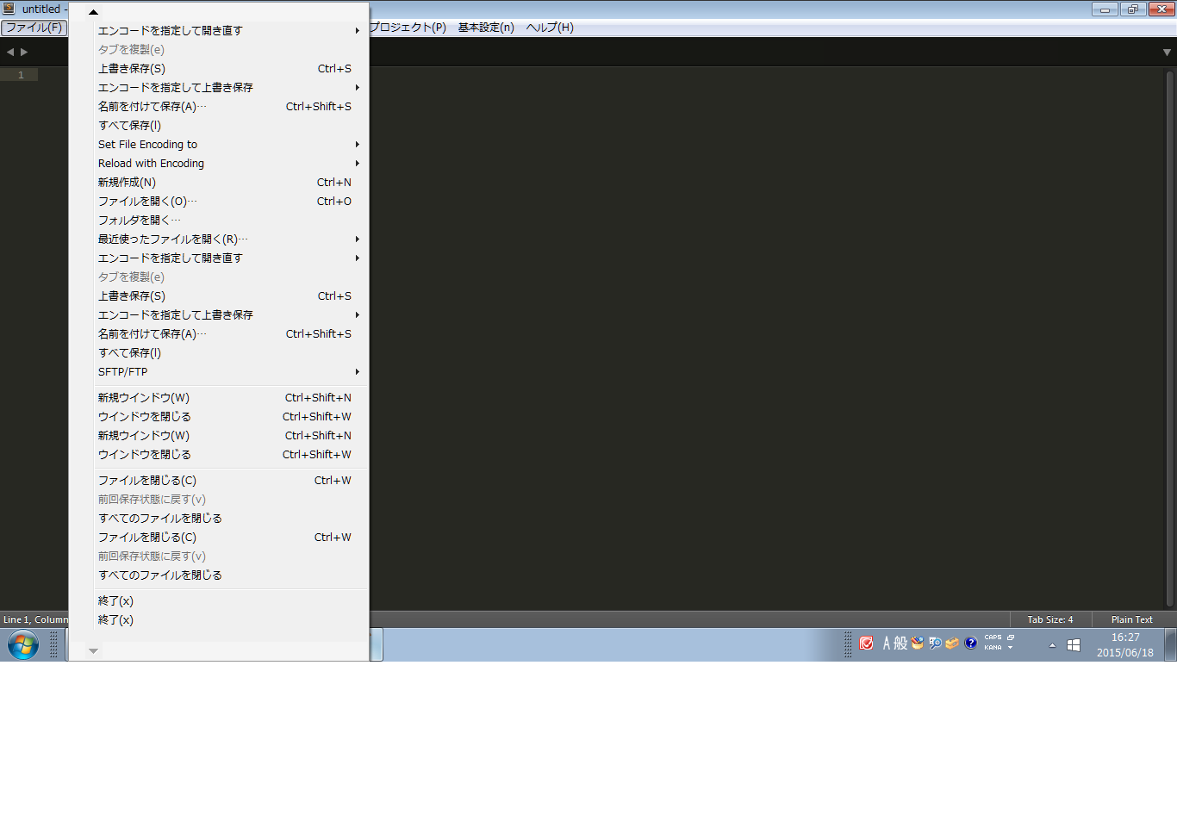Click the Windows flag tray icon
1177x827 pixels.
pos(1074,645)
